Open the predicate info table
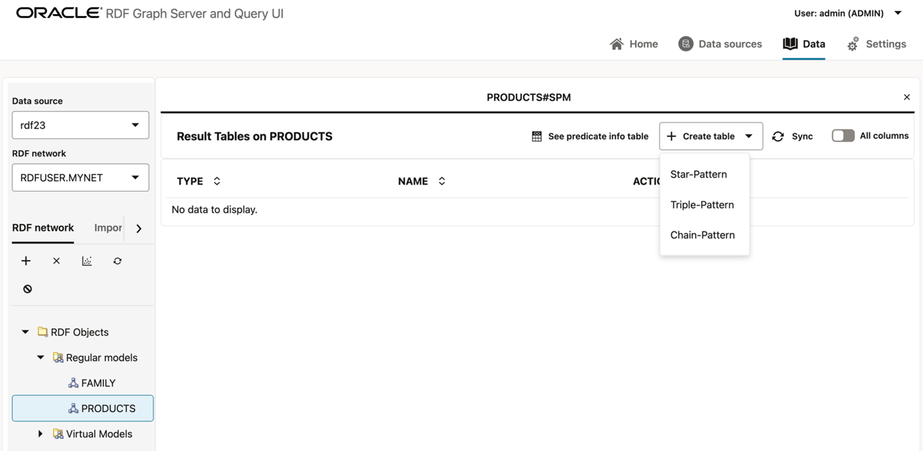Screen dimensions: 923x451 click(590, 136)
